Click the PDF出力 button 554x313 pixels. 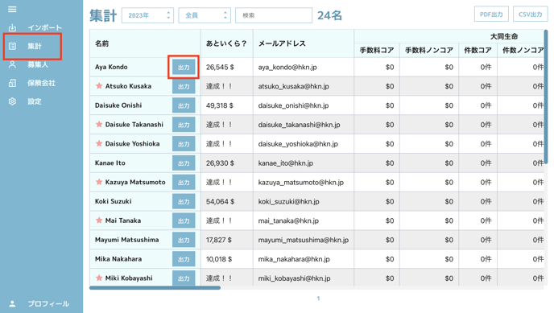tap(491, 14)
